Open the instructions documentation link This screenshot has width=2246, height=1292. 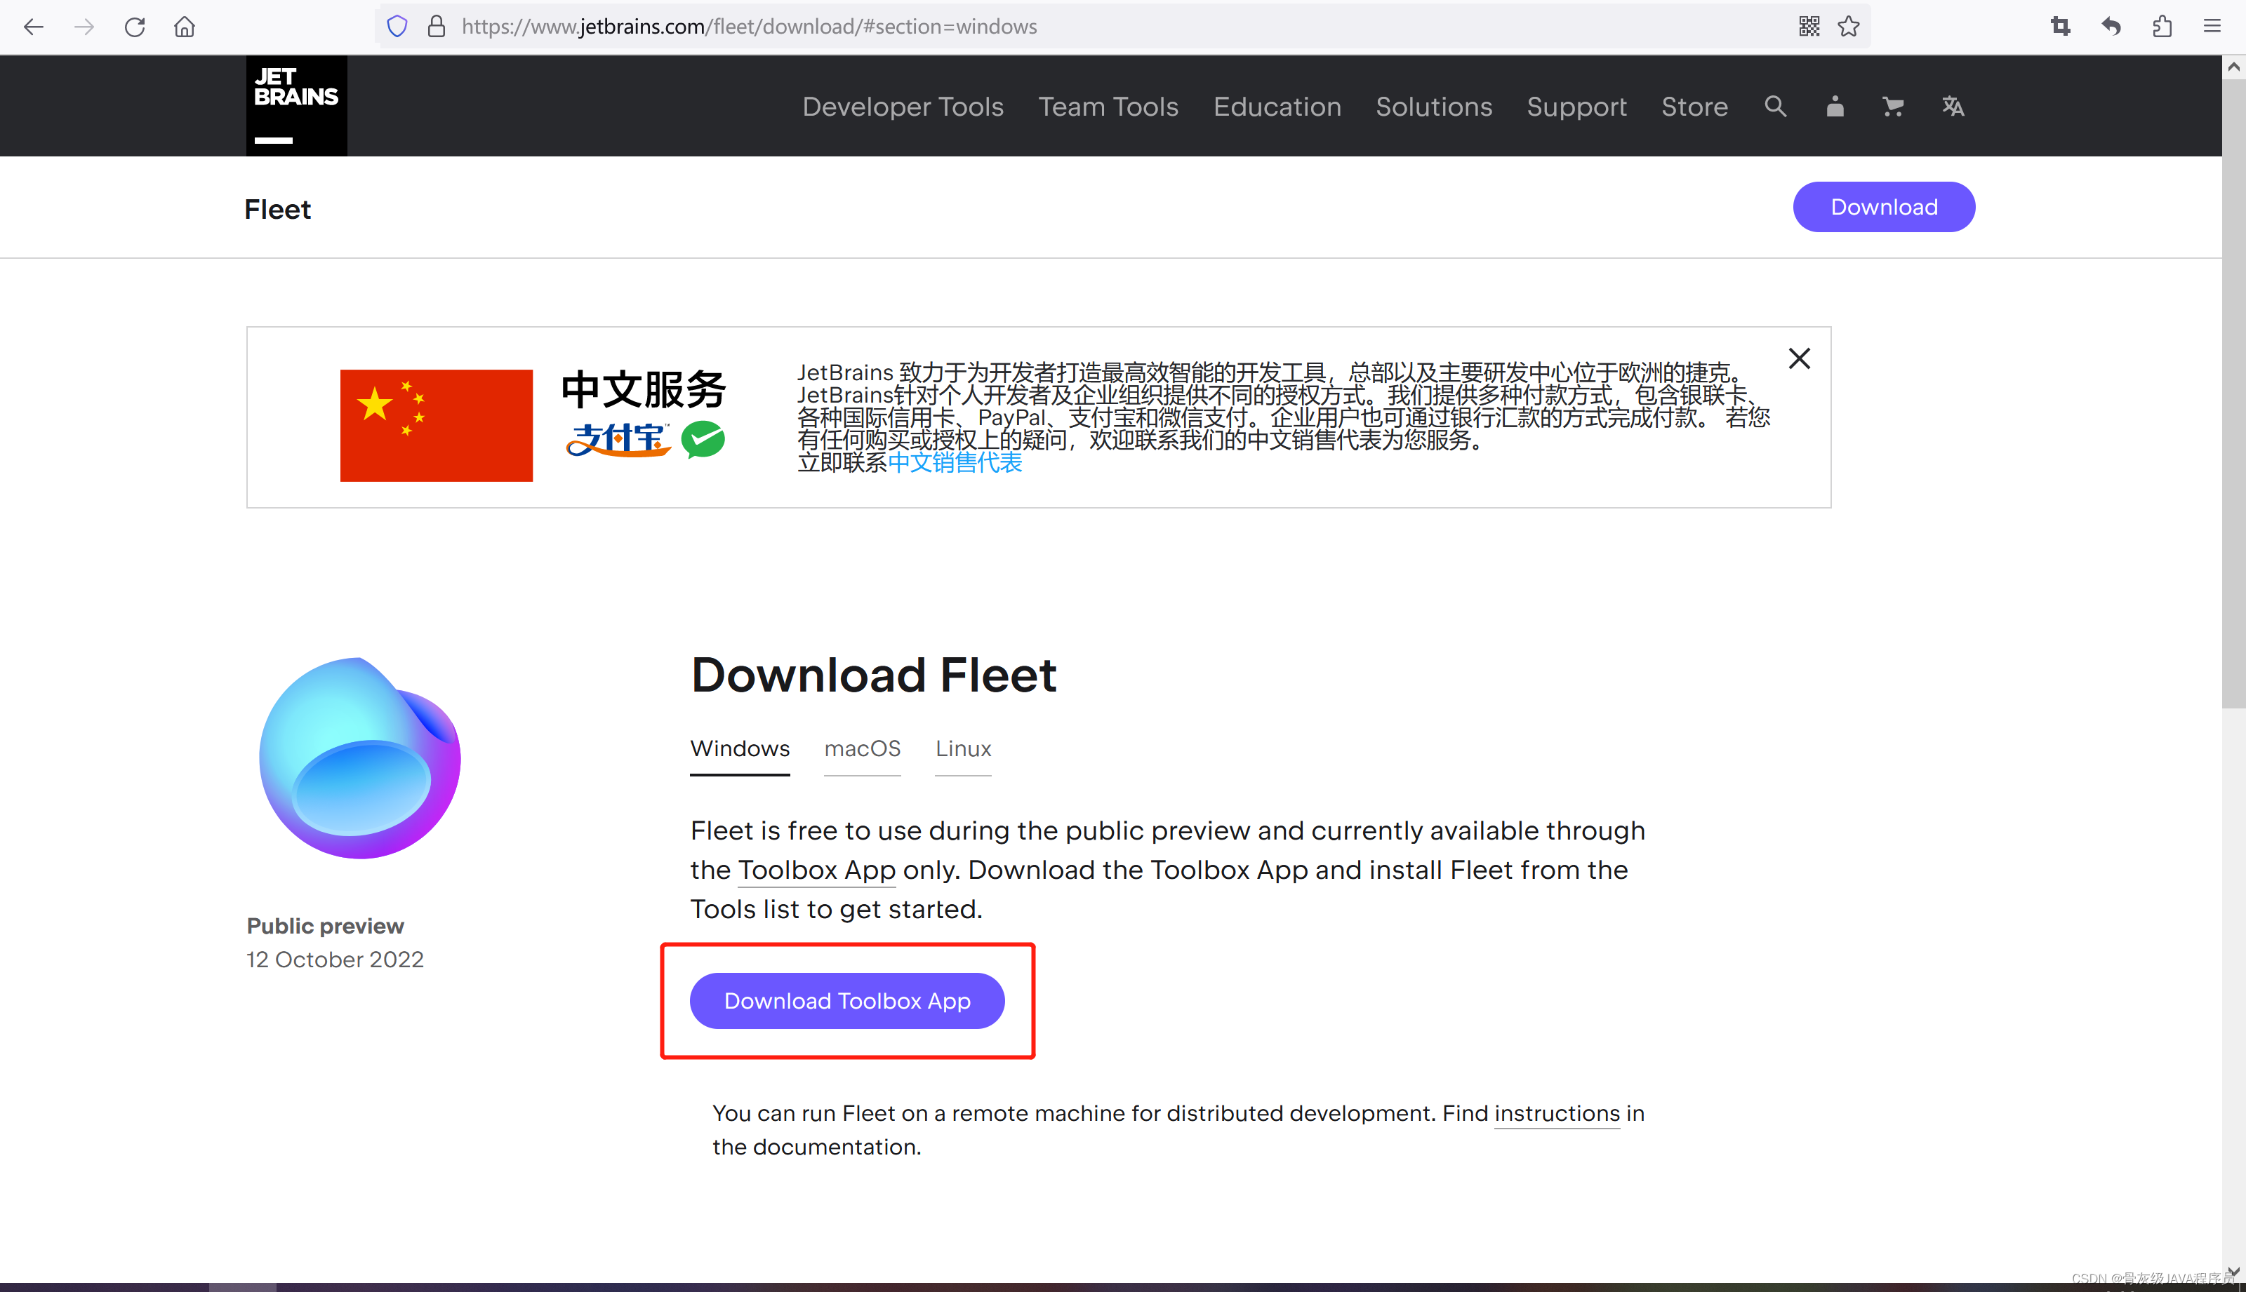point(1556,1112)
